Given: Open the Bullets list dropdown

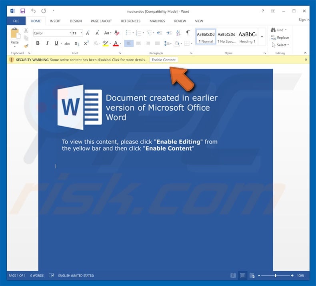Looking at the screenshot, I should 133,33.
